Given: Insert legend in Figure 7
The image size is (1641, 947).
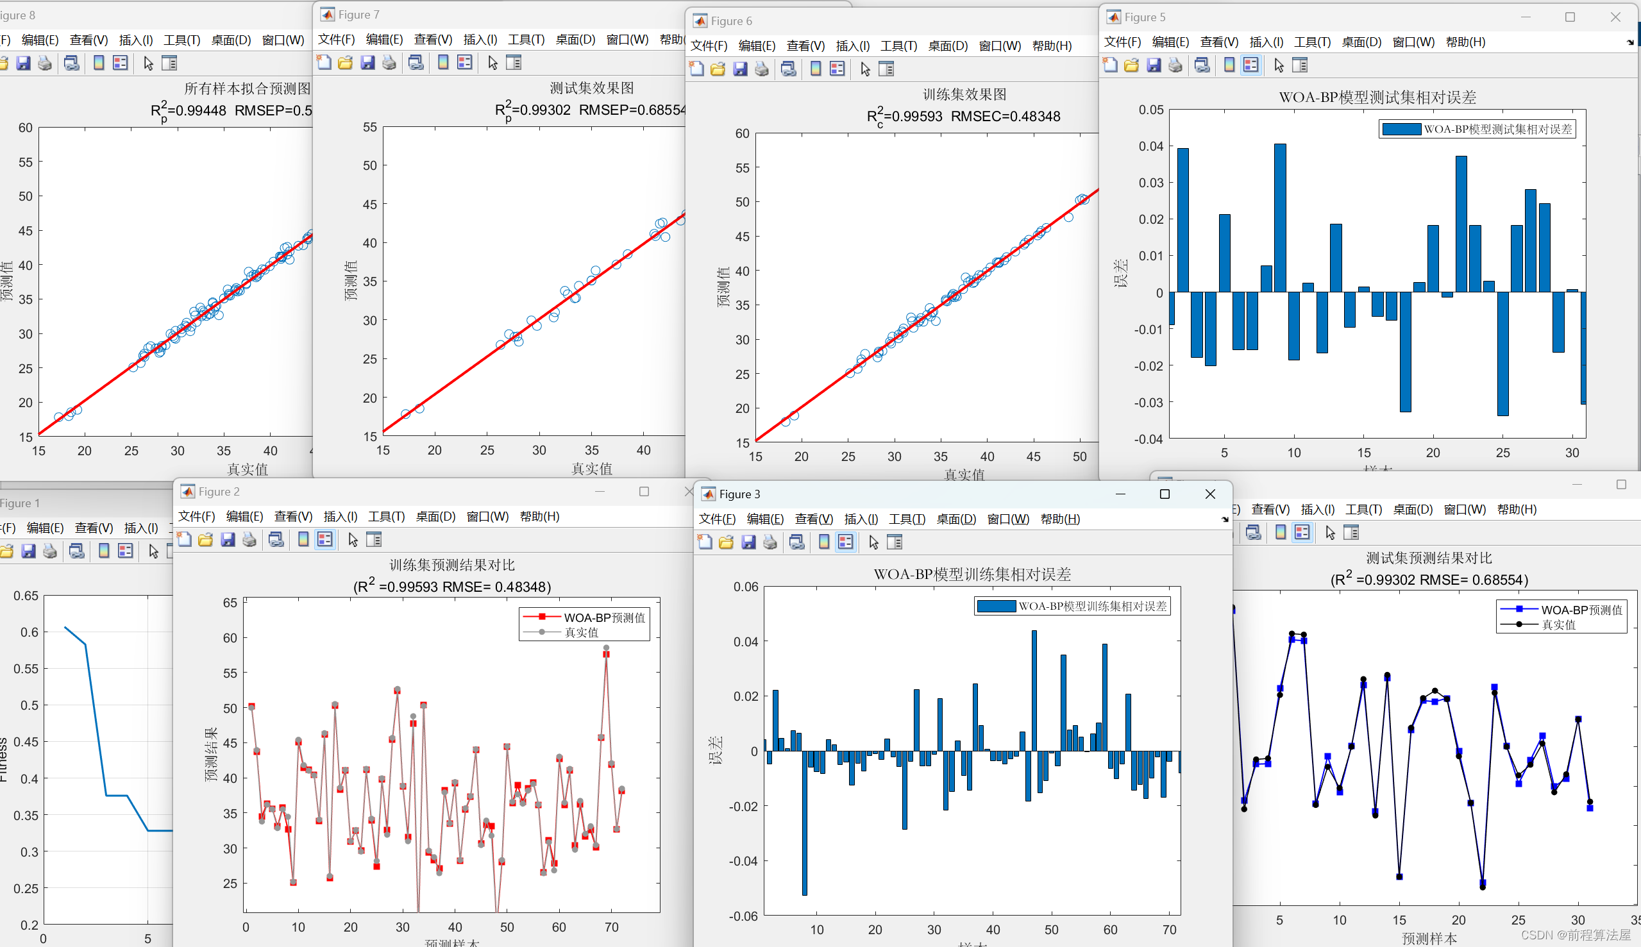Looking at the screenshot, I should point(464,62).
